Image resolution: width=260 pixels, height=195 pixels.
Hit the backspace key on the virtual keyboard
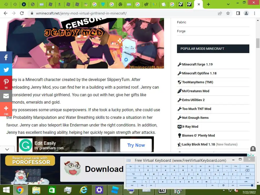[247, 170]
